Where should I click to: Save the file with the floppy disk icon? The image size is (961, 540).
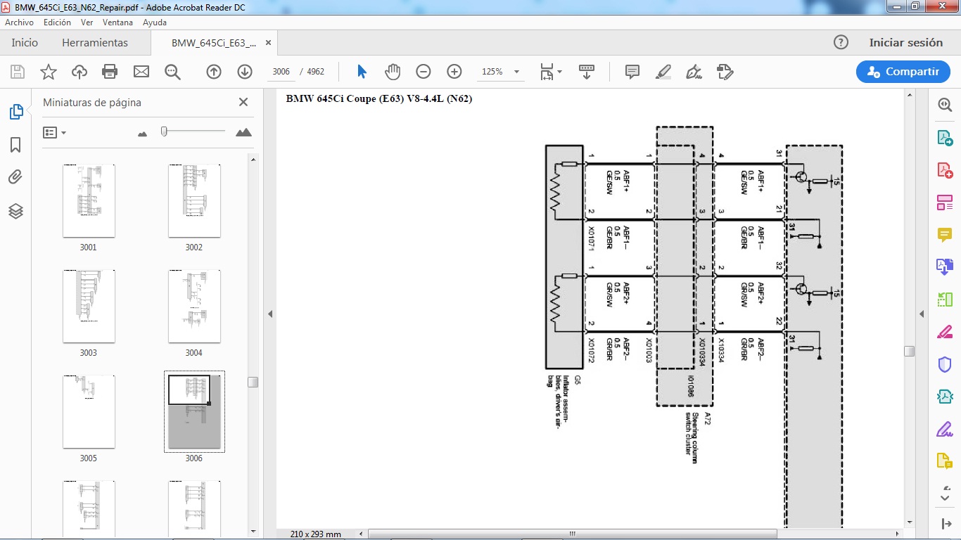tap(18, 72)
